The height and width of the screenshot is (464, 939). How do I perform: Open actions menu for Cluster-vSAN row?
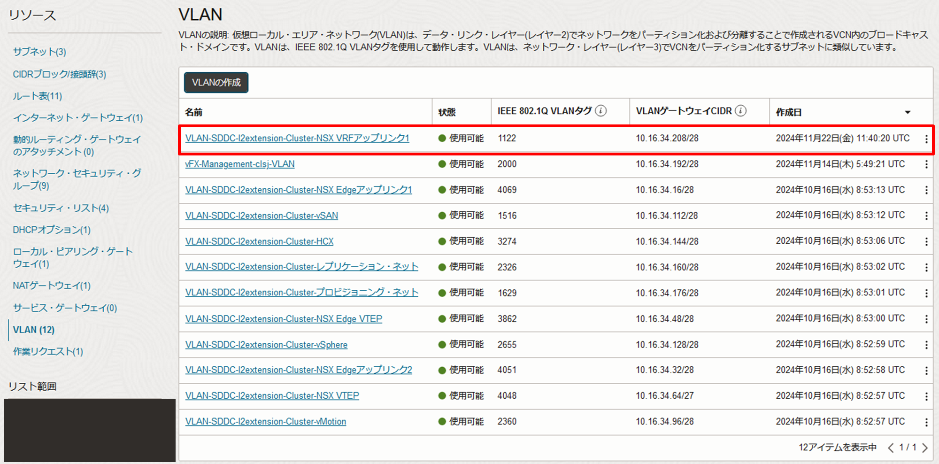(x=926, y=216)
